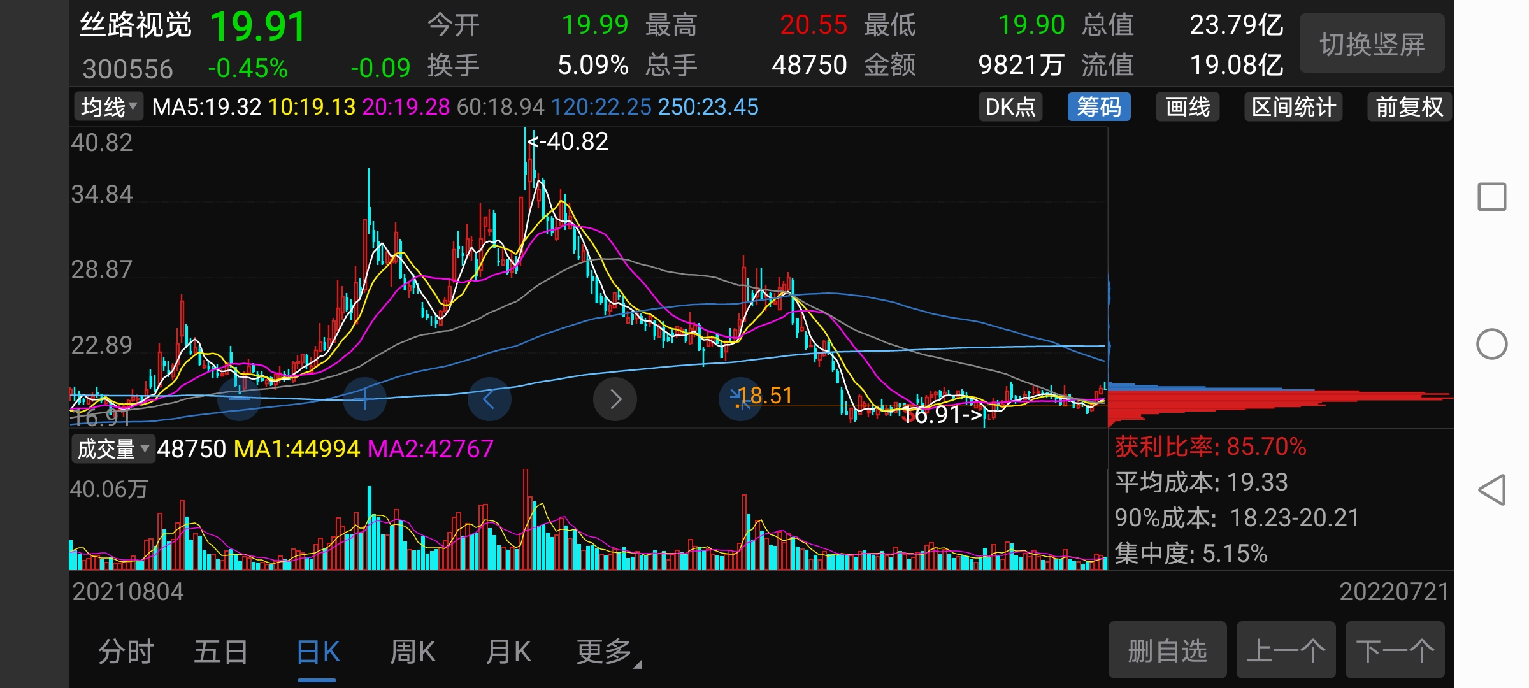Tap the zoom out minus chart button
The width and height of the screenshot is (1529, 688).
(x=239, y=399)
